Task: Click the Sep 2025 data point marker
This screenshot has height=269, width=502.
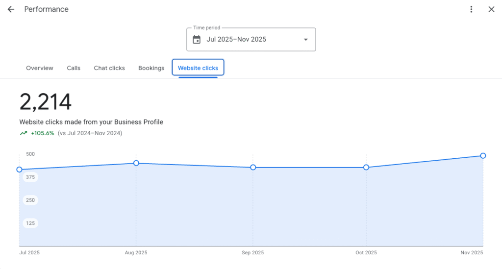Action: pos(253,168)
